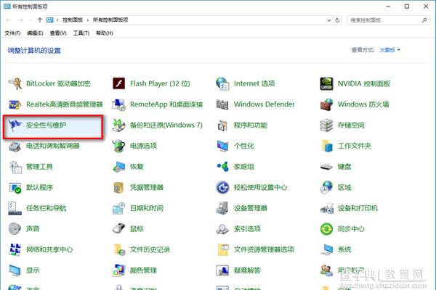Open the 家庭组 icon
This screenshot has height=290, width=436.
223,167
